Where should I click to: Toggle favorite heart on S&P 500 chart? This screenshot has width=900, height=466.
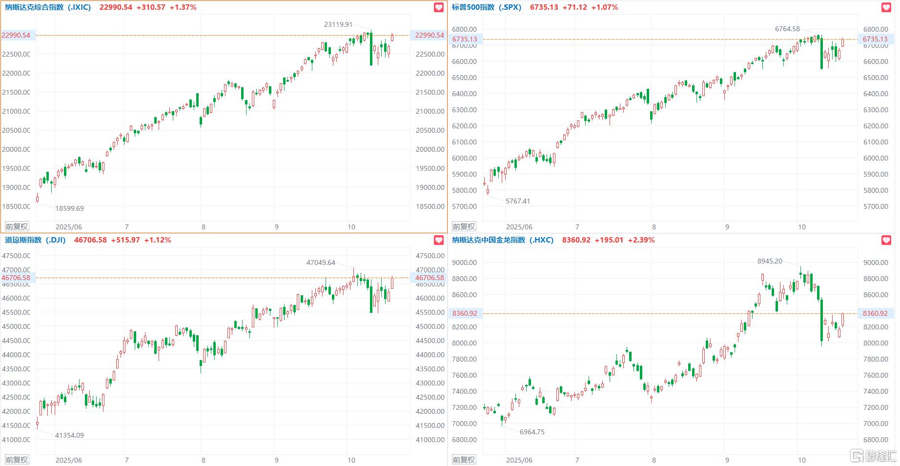(886, 7)
